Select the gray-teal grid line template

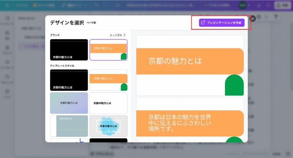pos(69,126)
